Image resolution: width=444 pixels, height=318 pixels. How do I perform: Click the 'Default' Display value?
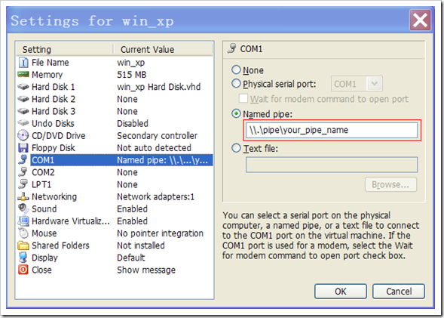[x=131, y=258]
